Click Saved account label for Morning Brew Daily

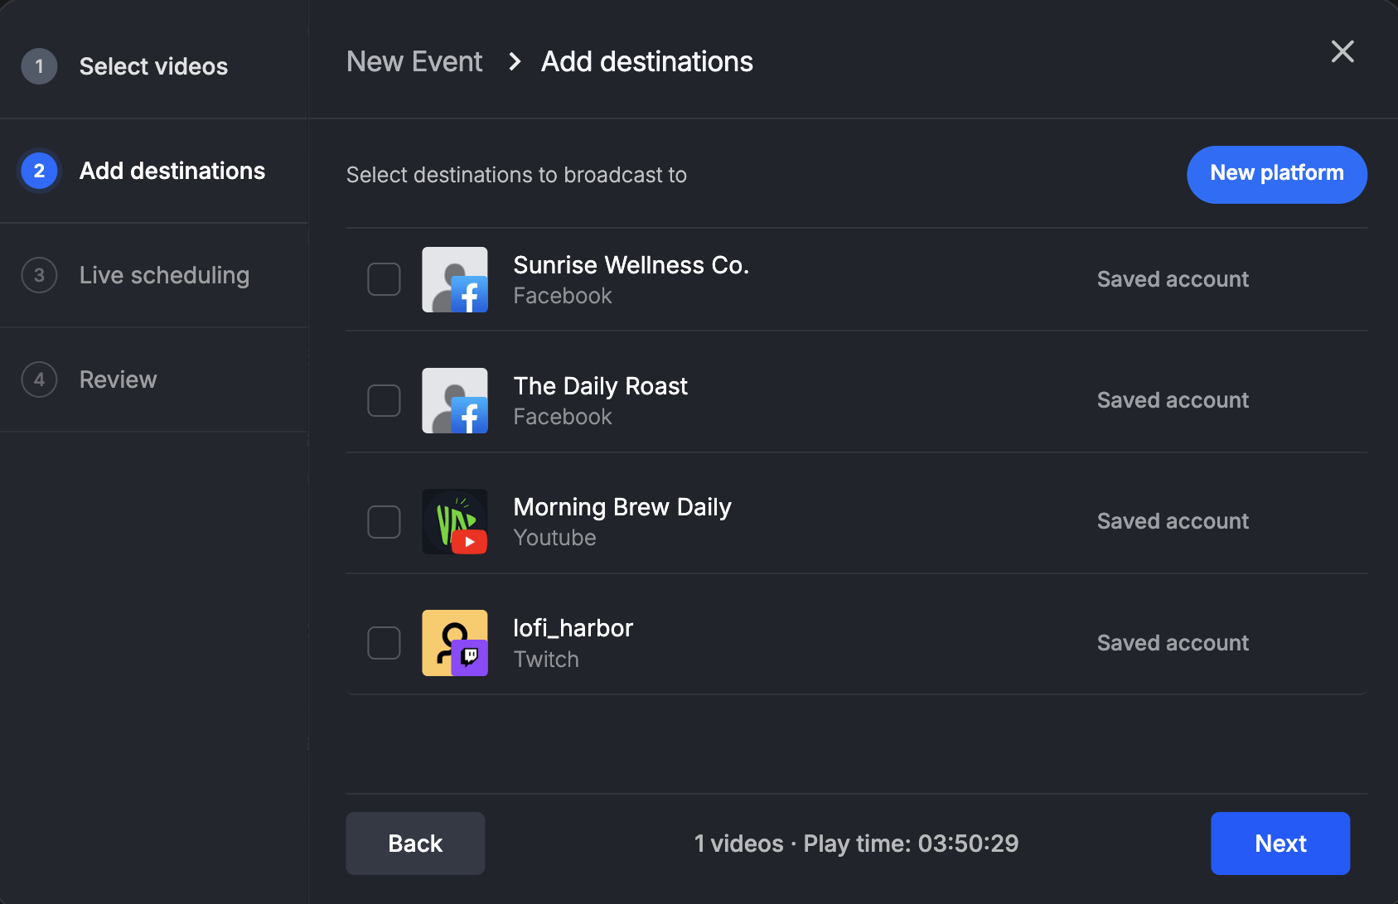(x=1173, y=521)
